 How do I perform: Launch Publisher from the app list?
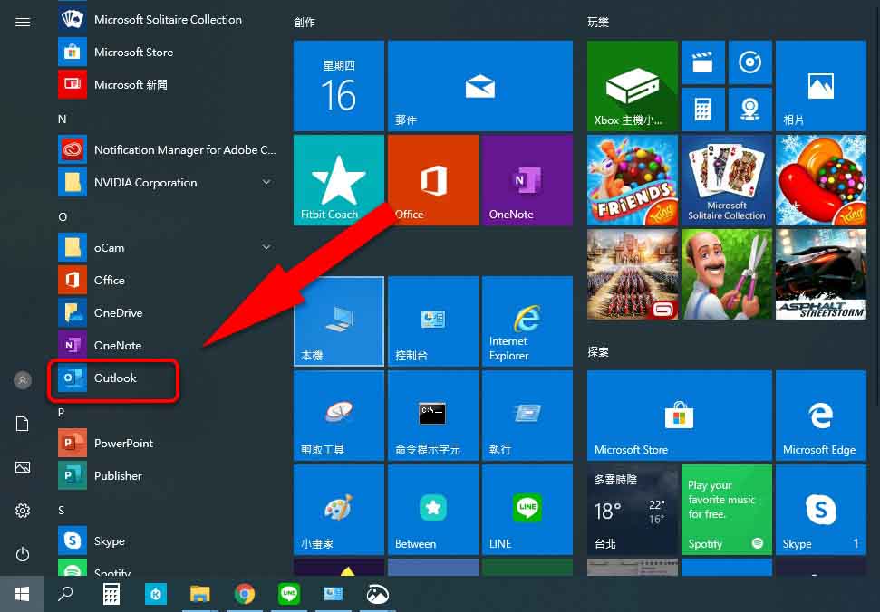click(168, 475)
